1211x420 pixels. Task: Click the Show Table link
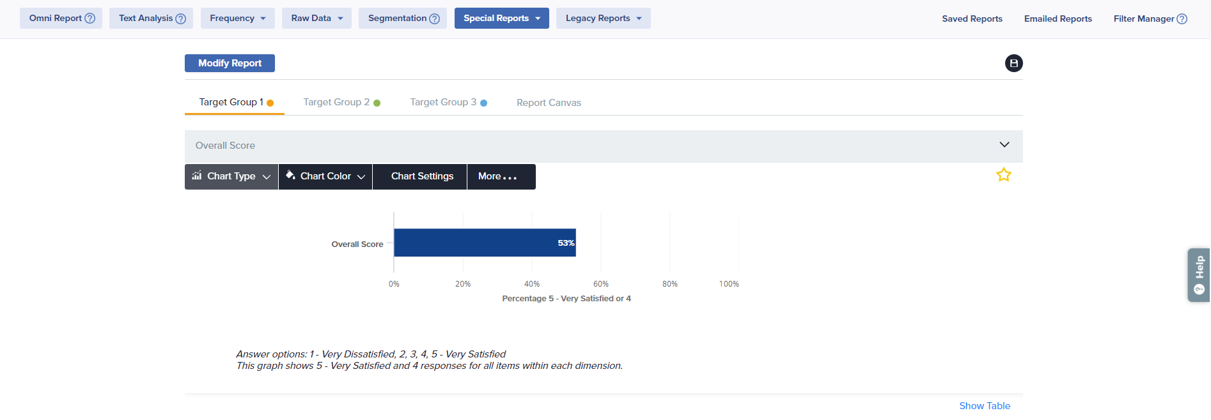[984, 406]
